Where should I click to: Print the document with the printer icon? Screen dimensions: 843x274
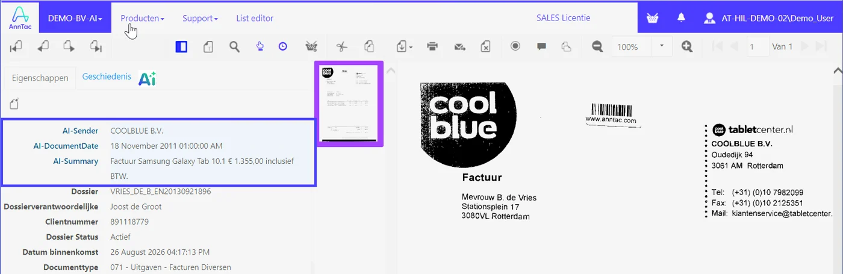pos(432,46)
